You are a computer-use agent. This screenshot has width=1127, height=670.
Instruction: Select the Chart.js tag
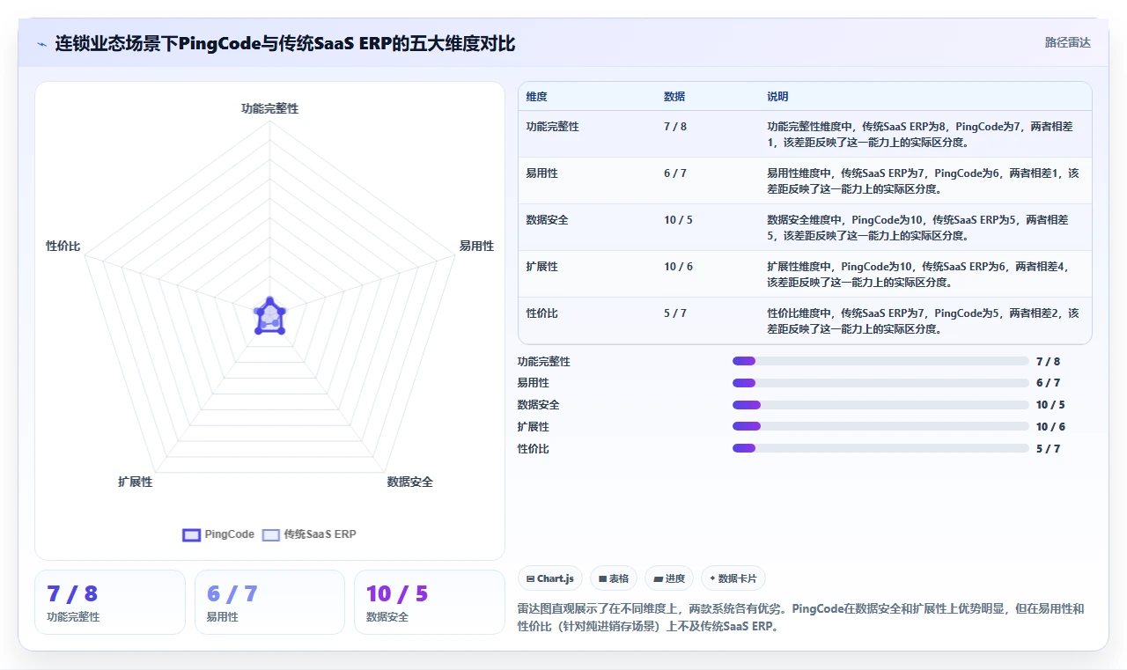[549, 578]
